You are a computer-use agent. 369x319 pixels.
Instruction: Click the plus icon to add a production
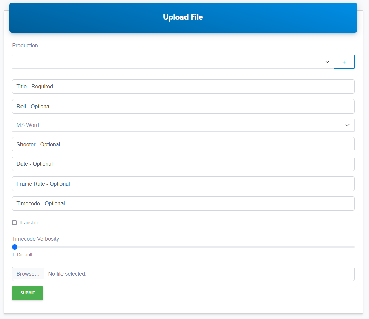click(x=344, y=62)
